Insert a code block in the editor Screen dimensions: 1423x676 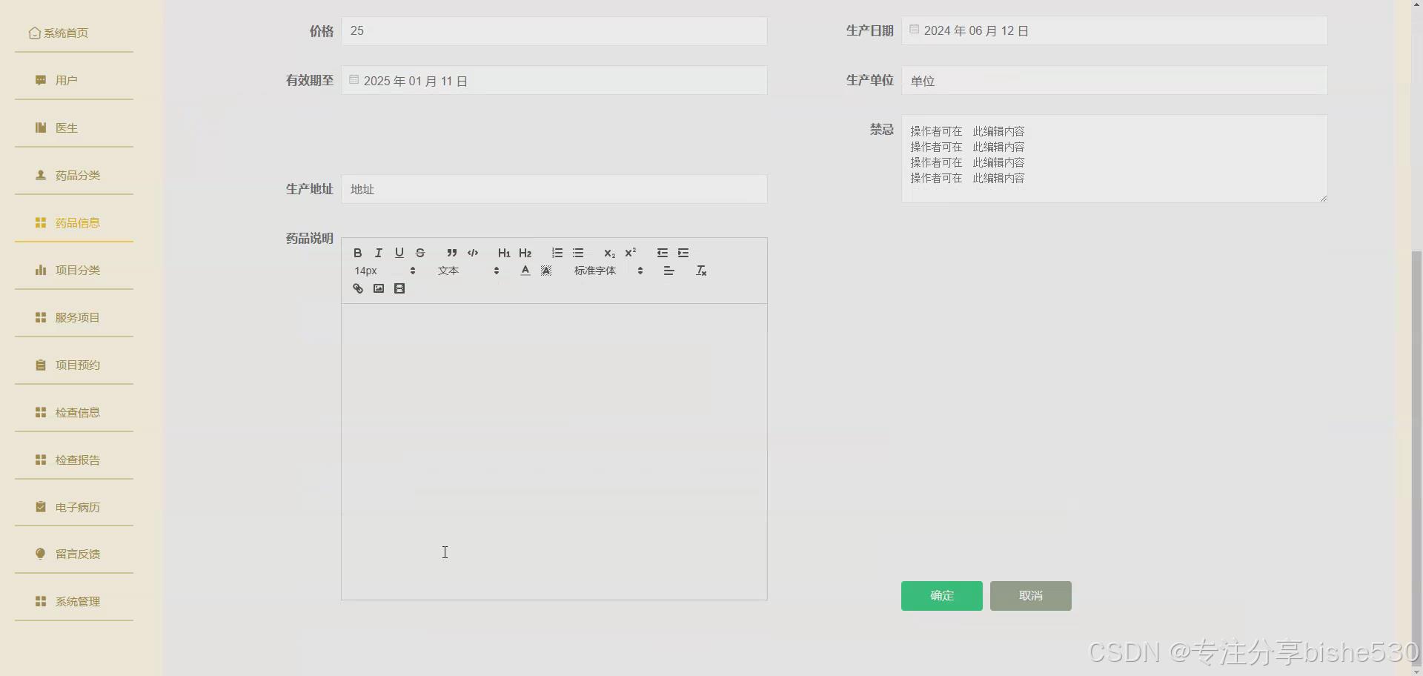tap(473, 253)
